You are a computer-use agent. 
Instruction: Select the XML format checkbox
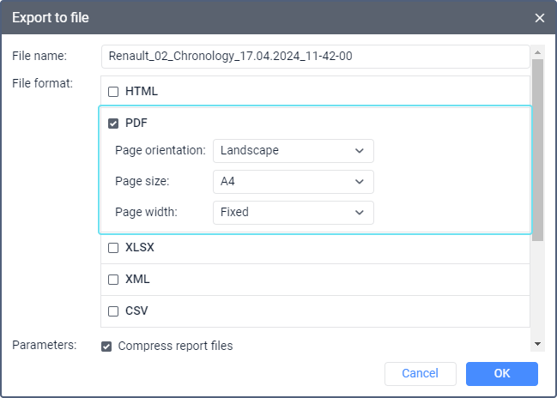pos(113,280)
